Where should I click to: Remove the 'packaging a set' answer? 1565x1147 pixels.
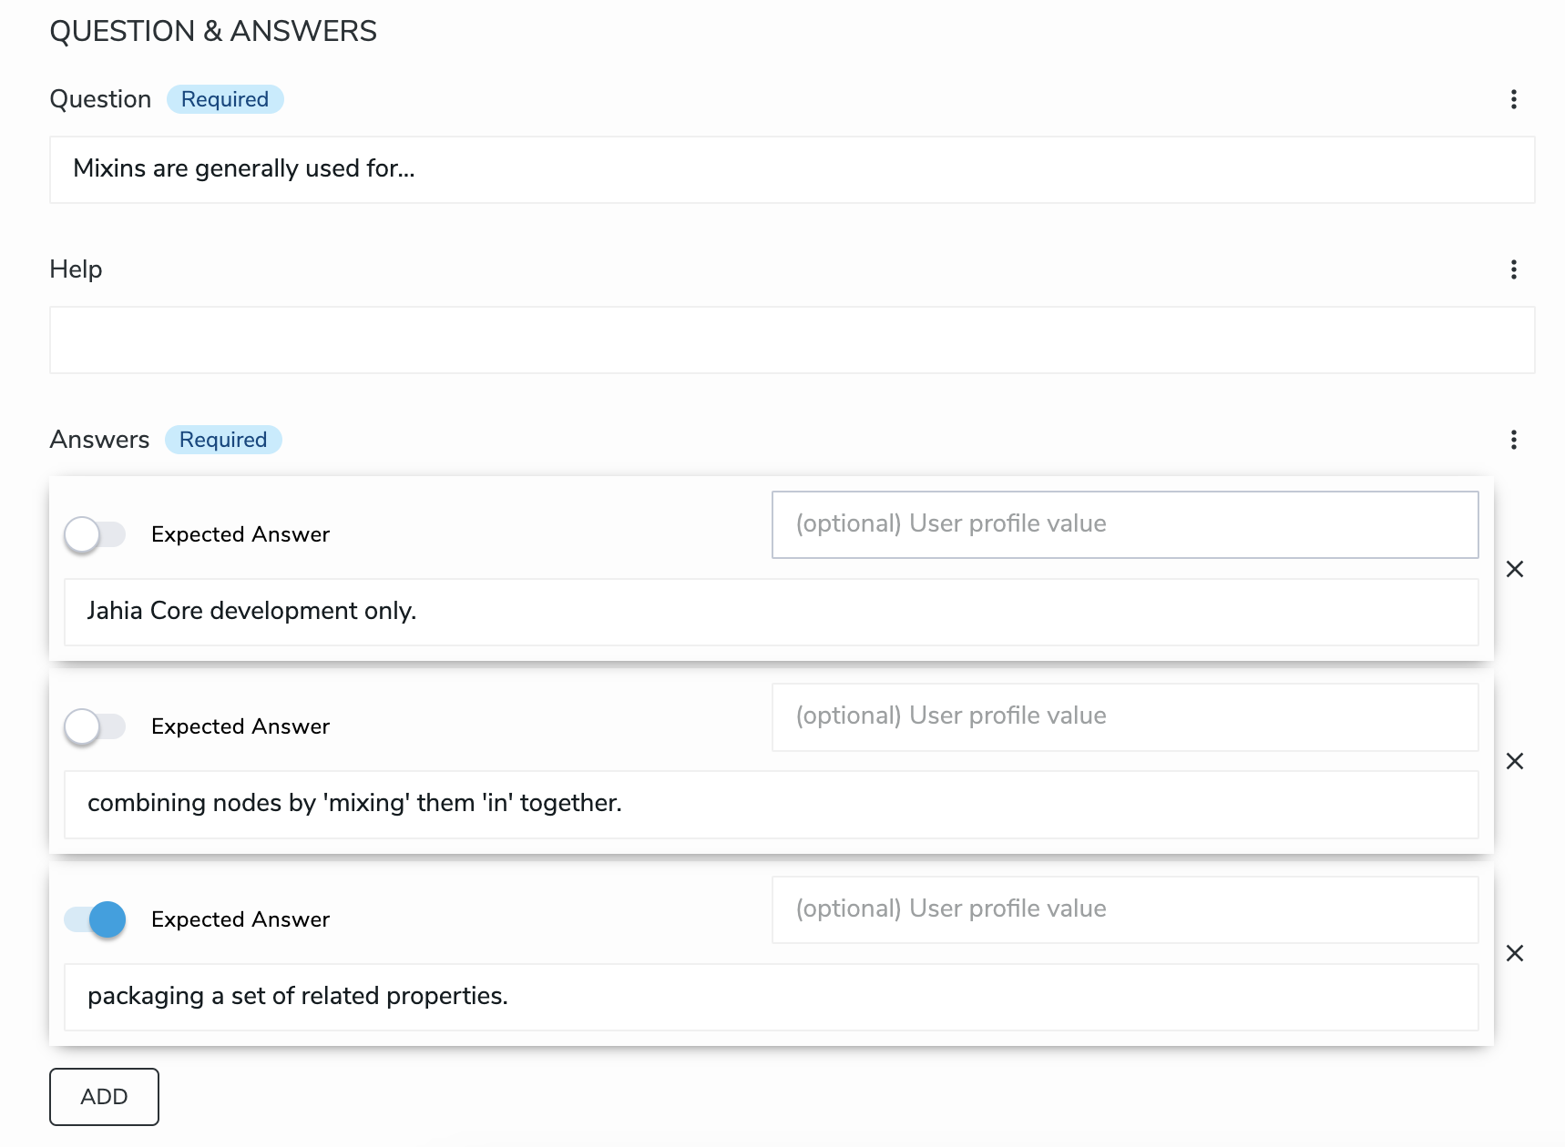[x=1514, y=953]
